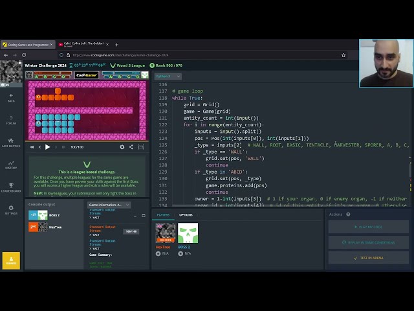The width and height of the screenshot is (414, 311).
Task: Open the Actions help question icon
Action: [348, 214]
